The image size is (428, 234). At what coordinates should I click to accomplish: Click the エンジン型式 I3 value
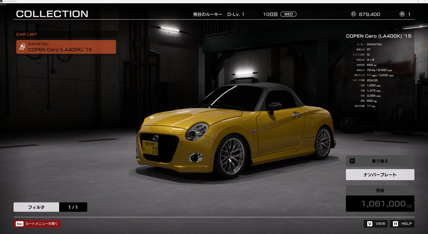[x=368, y=54]
